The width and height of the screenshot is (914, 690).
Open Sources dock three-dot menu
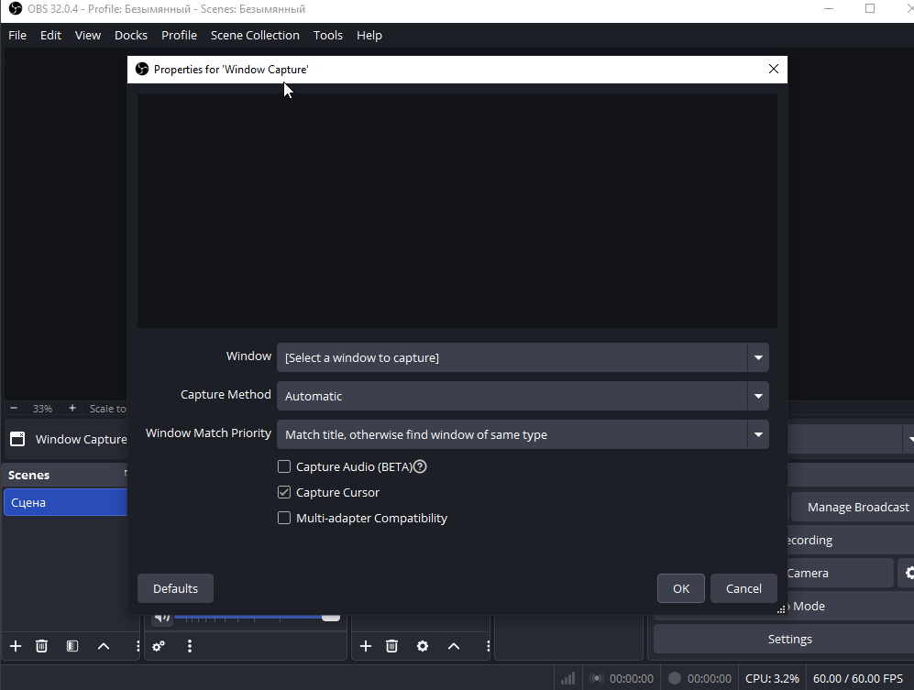click(x=488, y=646)
